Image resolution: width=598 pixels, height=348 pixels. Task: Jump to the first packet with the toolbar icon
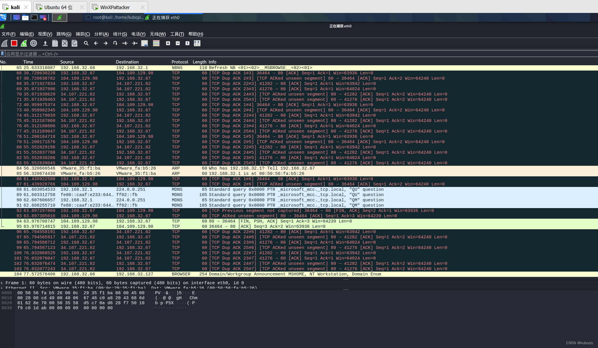pos(125,43)
